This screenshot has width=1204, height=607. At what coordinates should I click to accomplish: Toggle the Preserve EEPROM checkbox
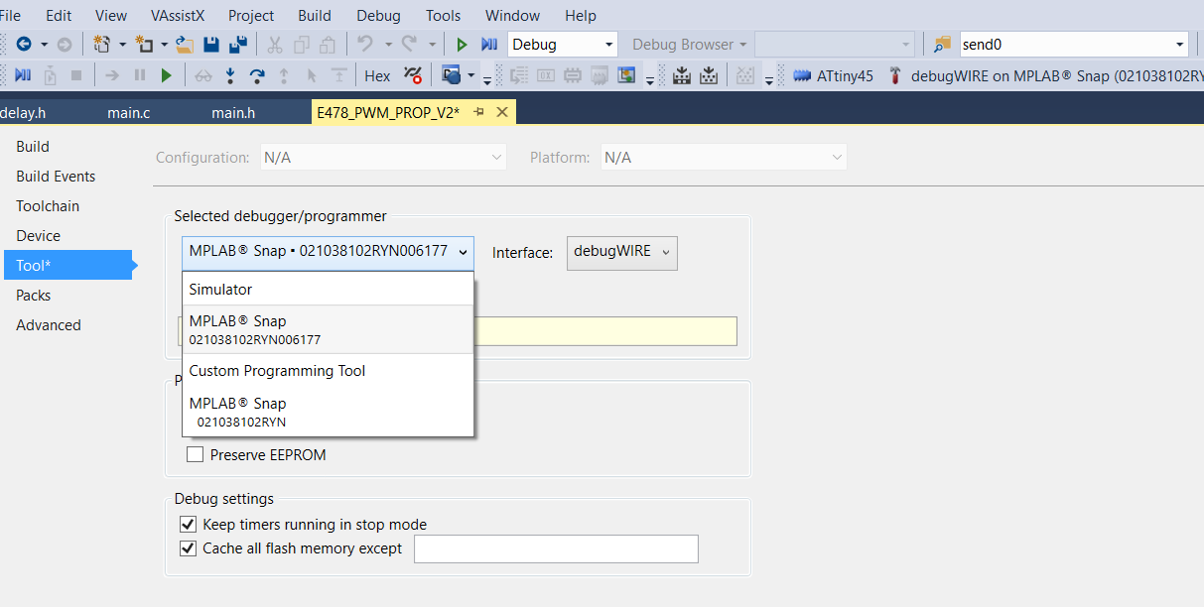195,455
